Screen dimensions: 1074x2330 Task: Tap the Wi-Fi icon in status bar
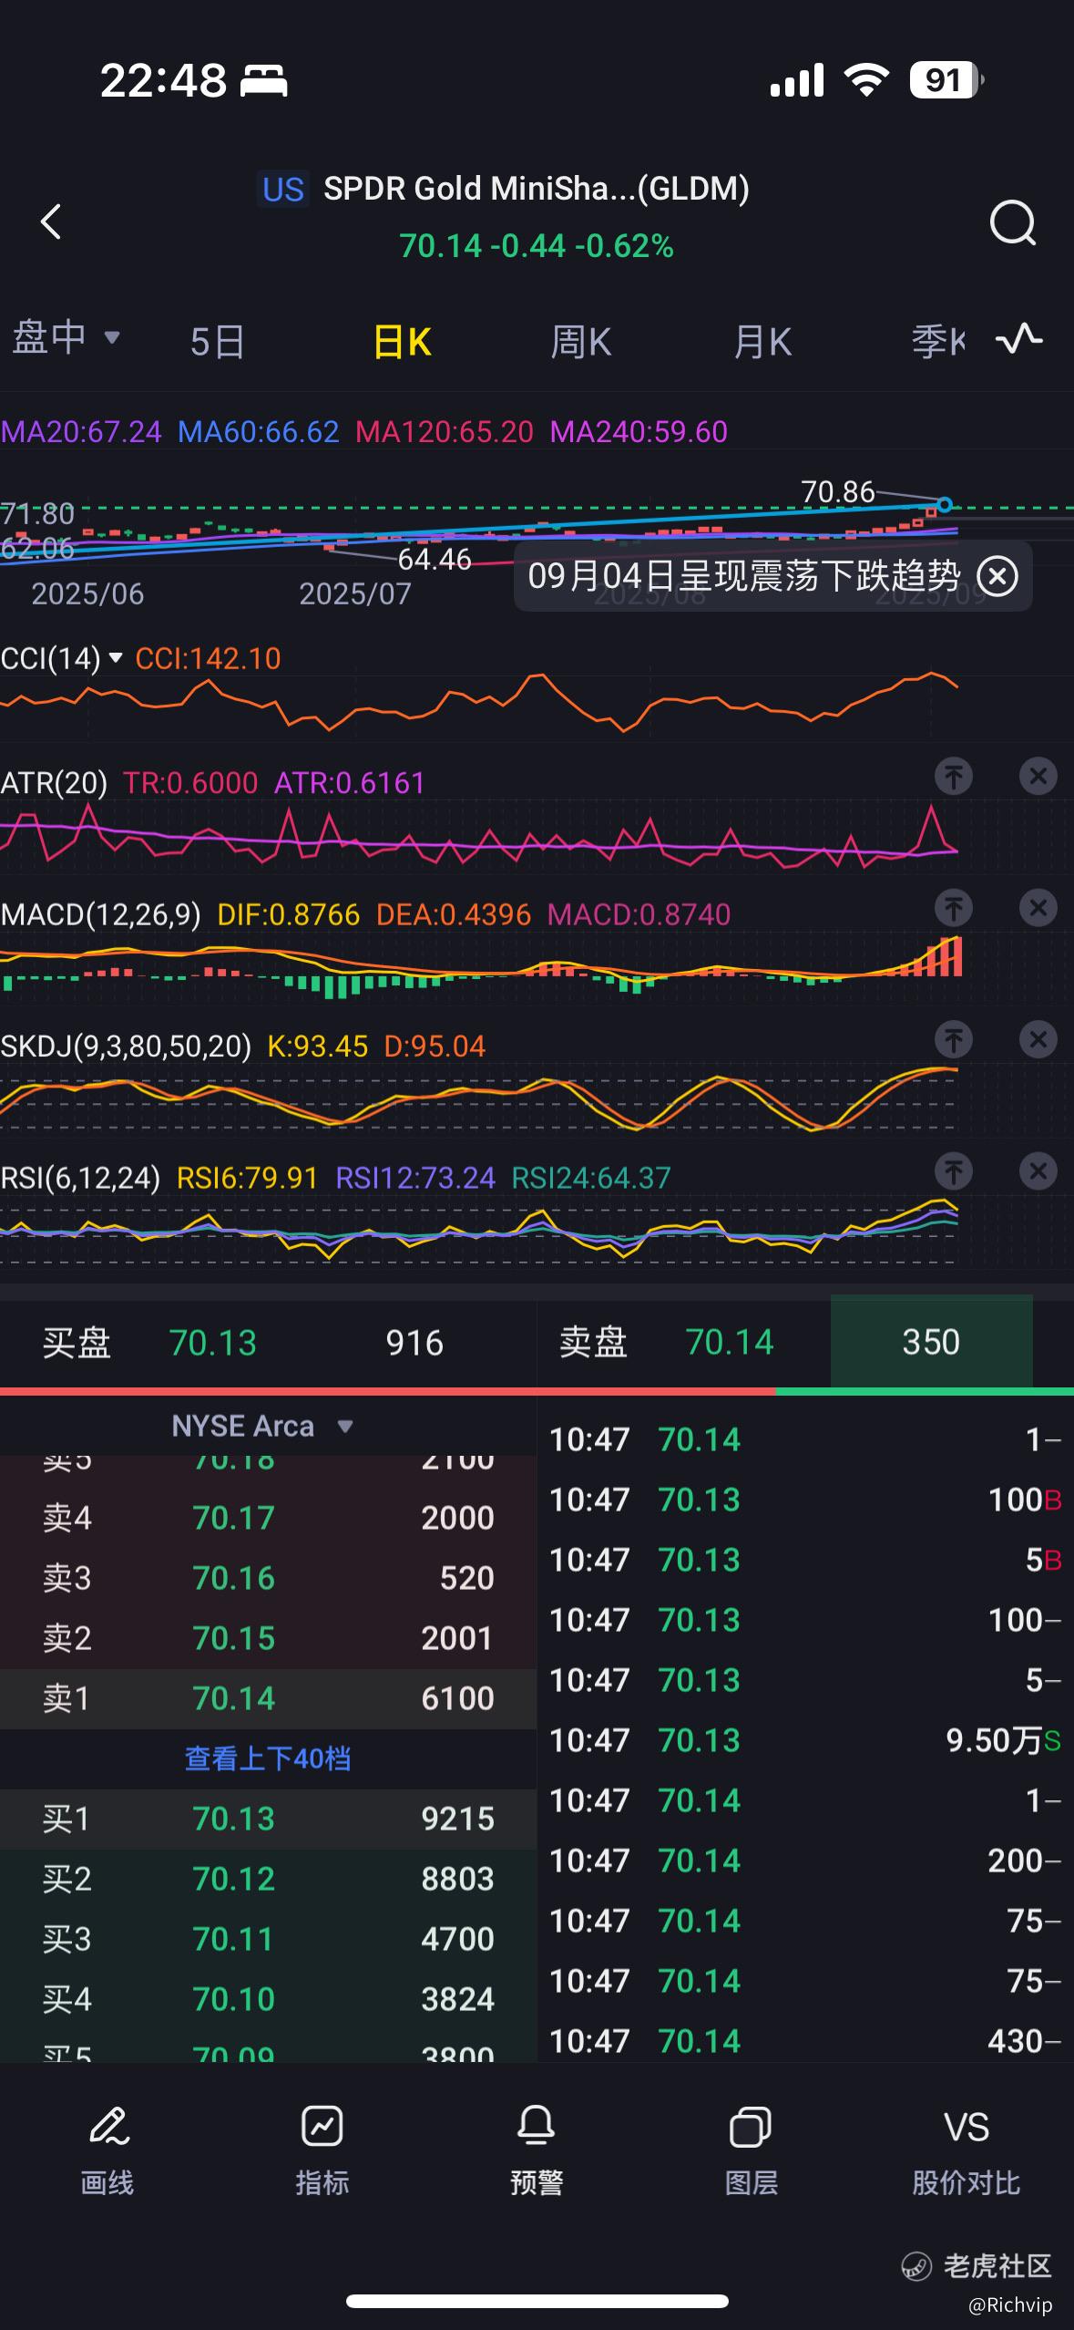click(x=866, y=80)
